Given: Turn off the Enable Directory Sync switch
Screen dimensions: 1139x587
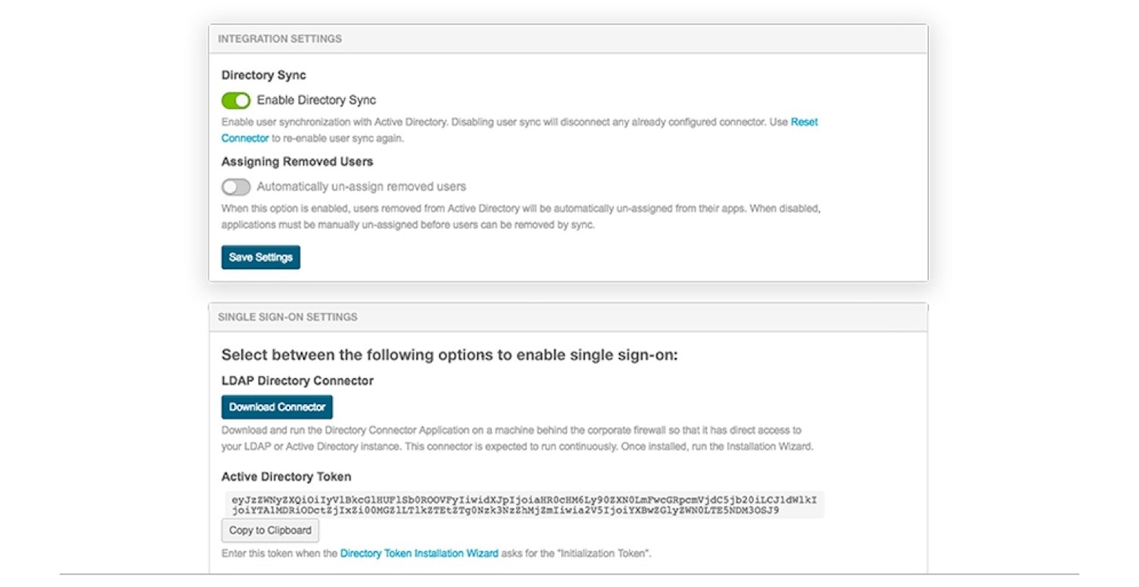Looking at the screenshot, I should [236, 100].
